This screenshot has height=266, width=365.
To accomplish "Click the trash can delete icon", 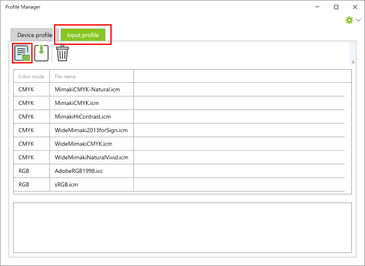I will (x=62, y=53).
